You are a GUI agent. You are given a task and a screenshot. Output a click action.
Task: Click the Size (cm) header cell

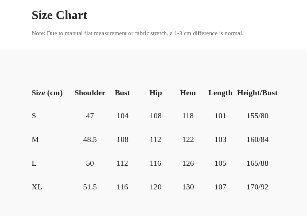pos(47,93)
